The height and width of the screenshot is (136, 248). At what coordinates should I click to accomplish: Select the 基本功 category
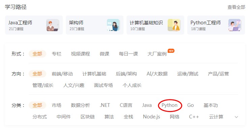211,105
